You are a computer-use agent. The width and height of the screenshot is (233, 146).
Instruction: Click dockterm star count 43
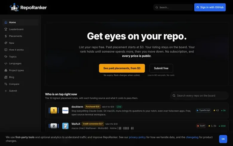tap(216, 110)
